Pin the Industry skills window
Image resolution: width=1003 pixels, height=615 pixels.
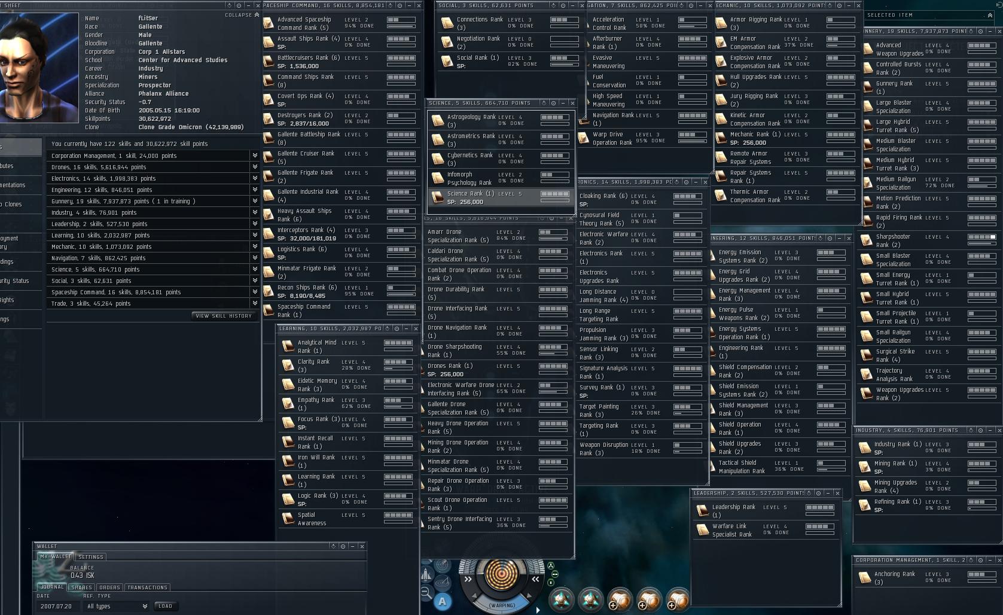tap(980, 430)
